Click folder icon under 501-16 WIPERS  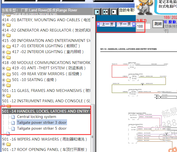click(8, 144)
